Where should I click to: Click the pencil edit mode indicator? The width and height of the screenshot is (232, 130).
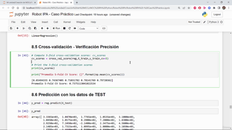(204, 22)
